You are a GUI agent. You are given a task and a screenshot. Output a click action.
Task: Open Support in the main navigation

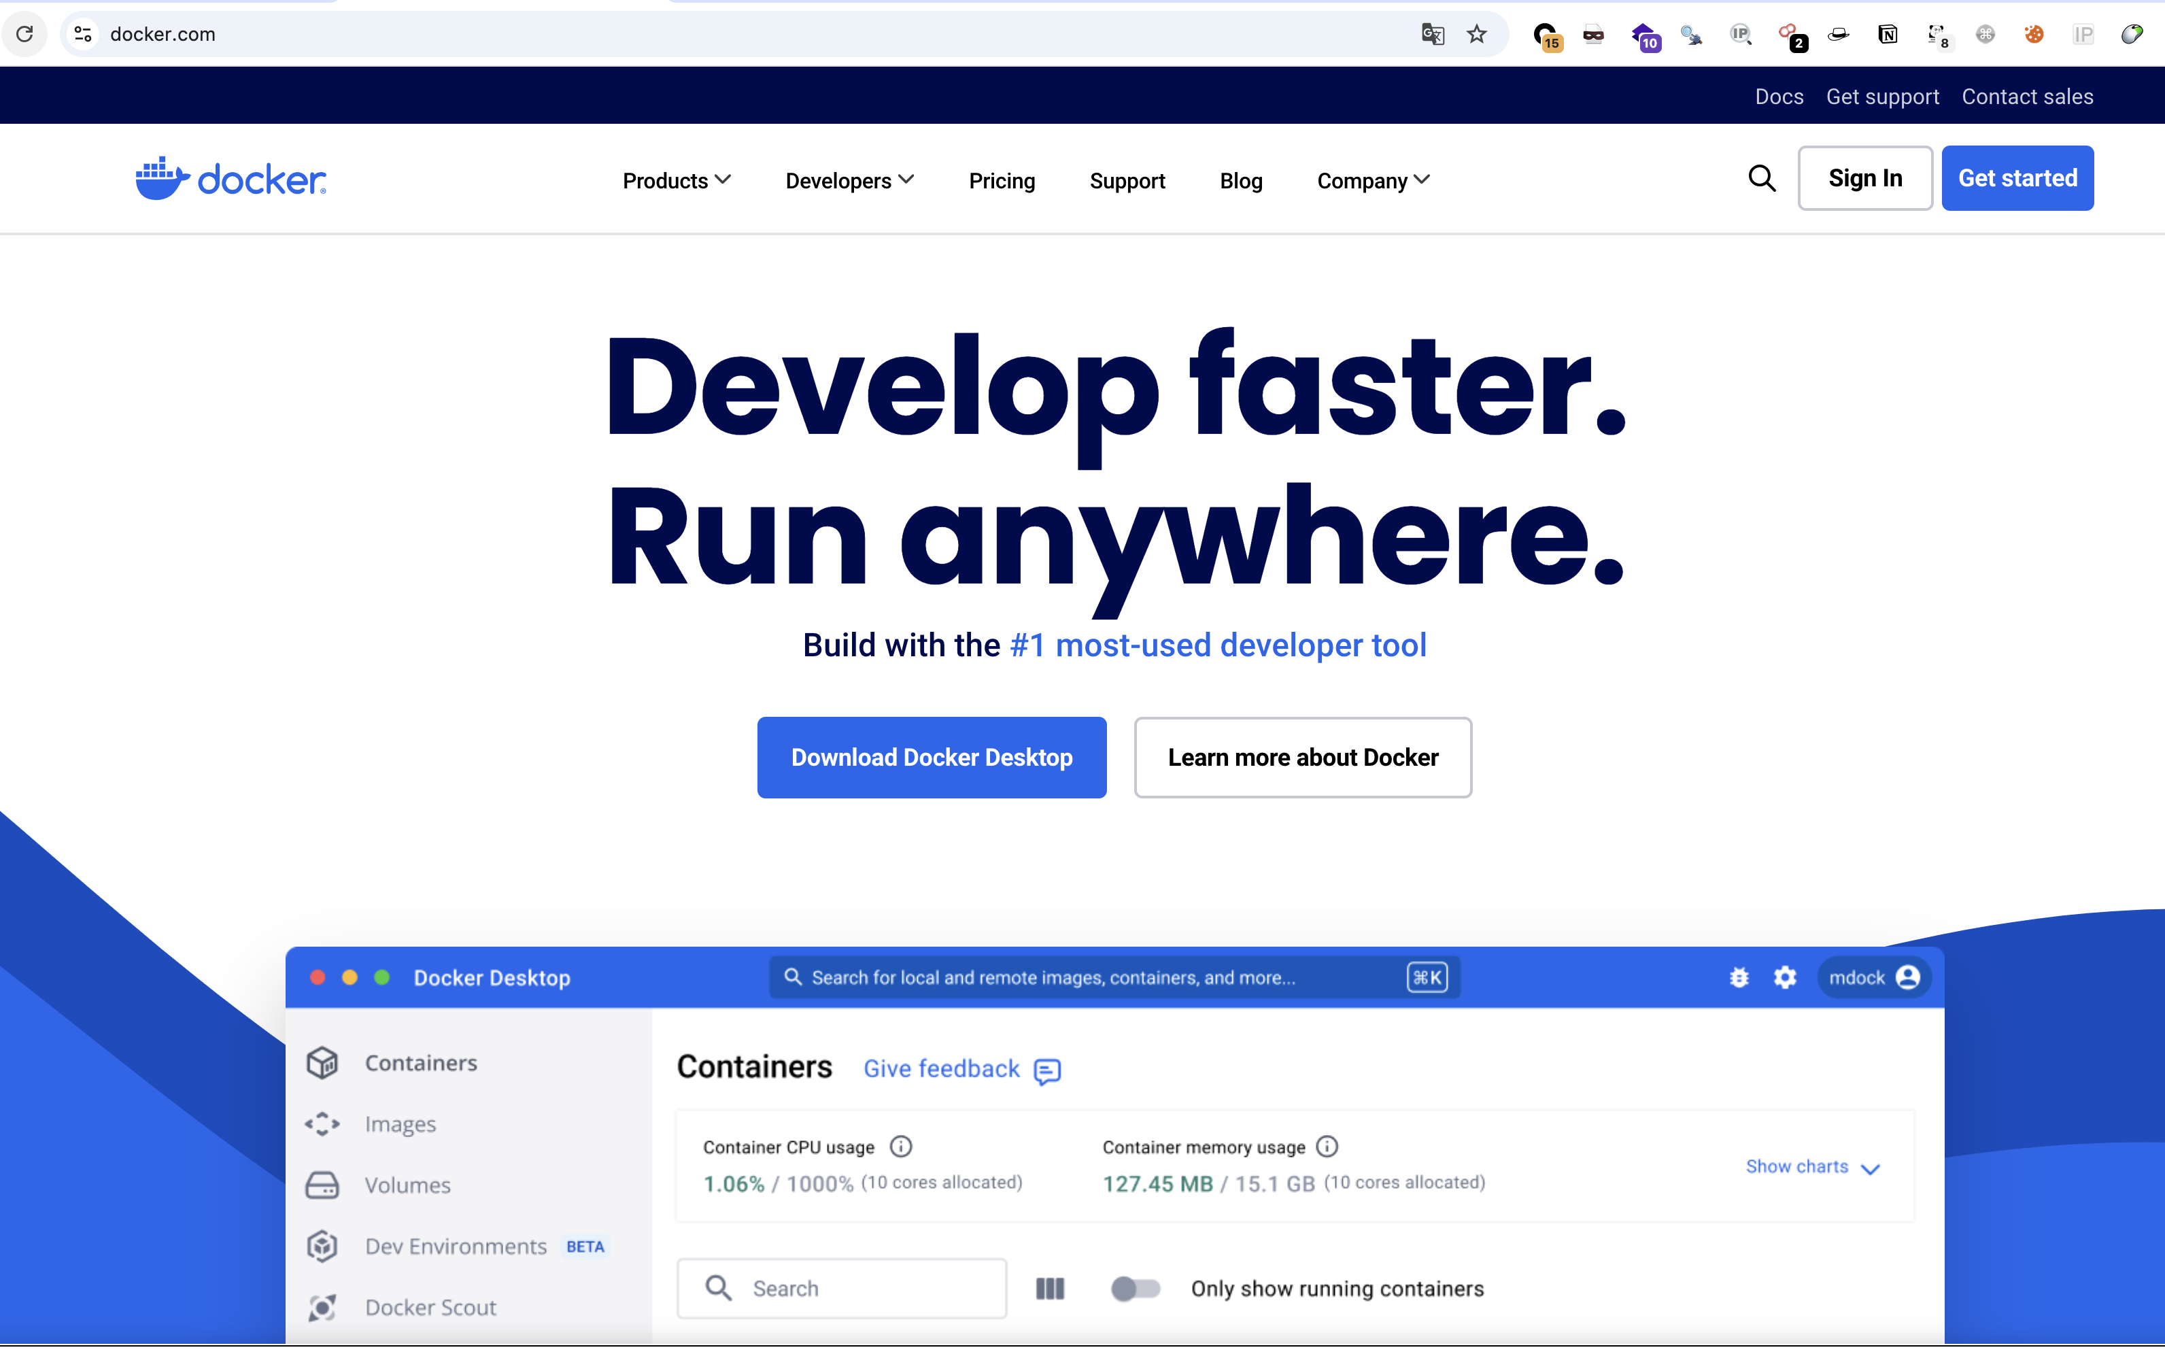(x=1127, y=181)
